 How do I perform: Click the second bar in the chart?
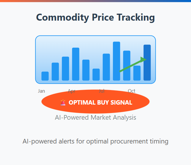pos(55,71)
